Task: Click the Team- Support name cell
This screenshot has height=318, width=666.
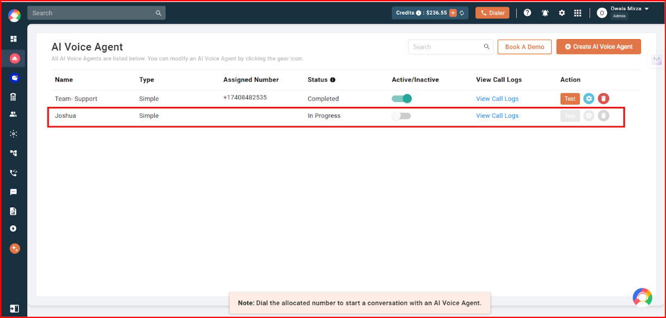Action: (76, 99)
